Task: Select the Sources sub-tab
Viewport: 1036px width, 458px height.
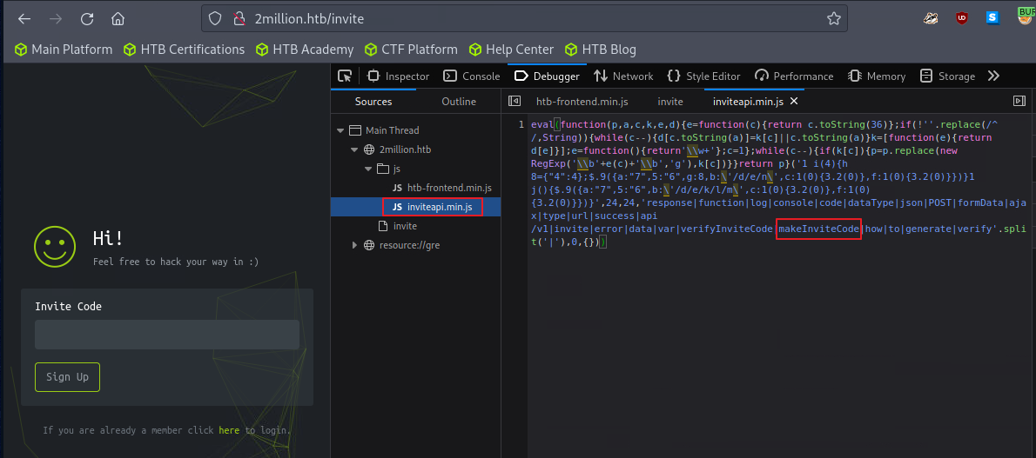Action: (373, 102)
